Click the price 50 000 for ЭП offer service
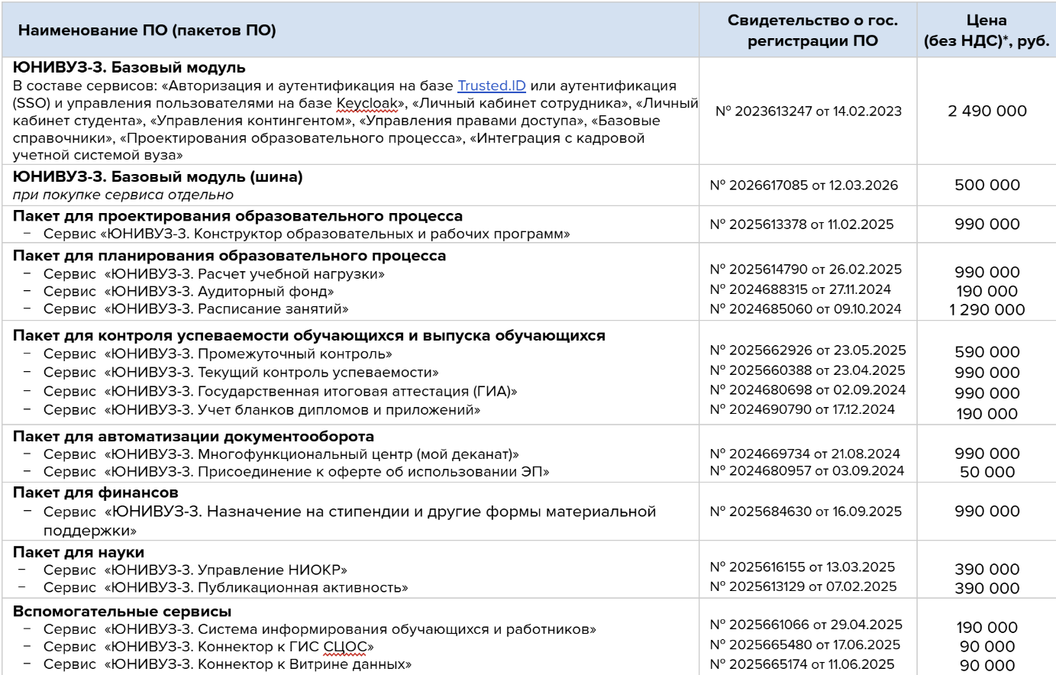Image resolution: width=1056 pixels, height=675 pixels. [987, 473]
